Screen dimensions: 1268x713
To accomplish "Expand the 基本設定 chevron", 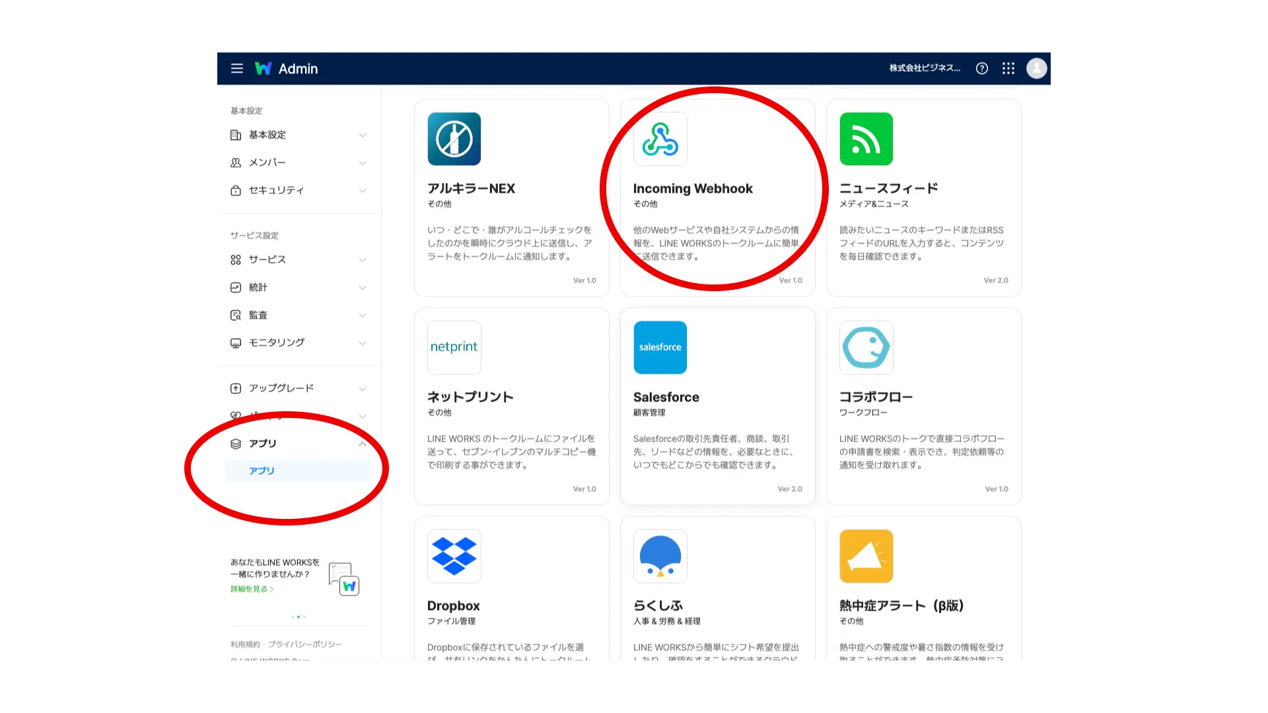I will tap(363, 135).
